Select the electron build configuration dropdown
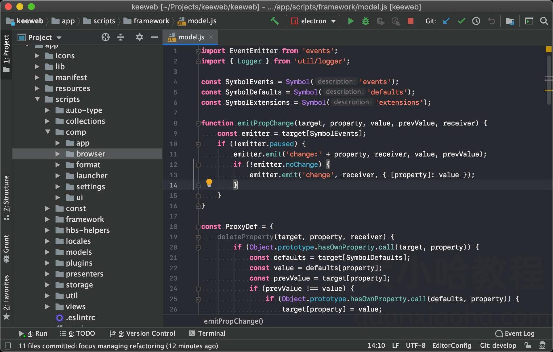Image resolution: width=553 pixels, height=352 pixels. coord(312,21)
